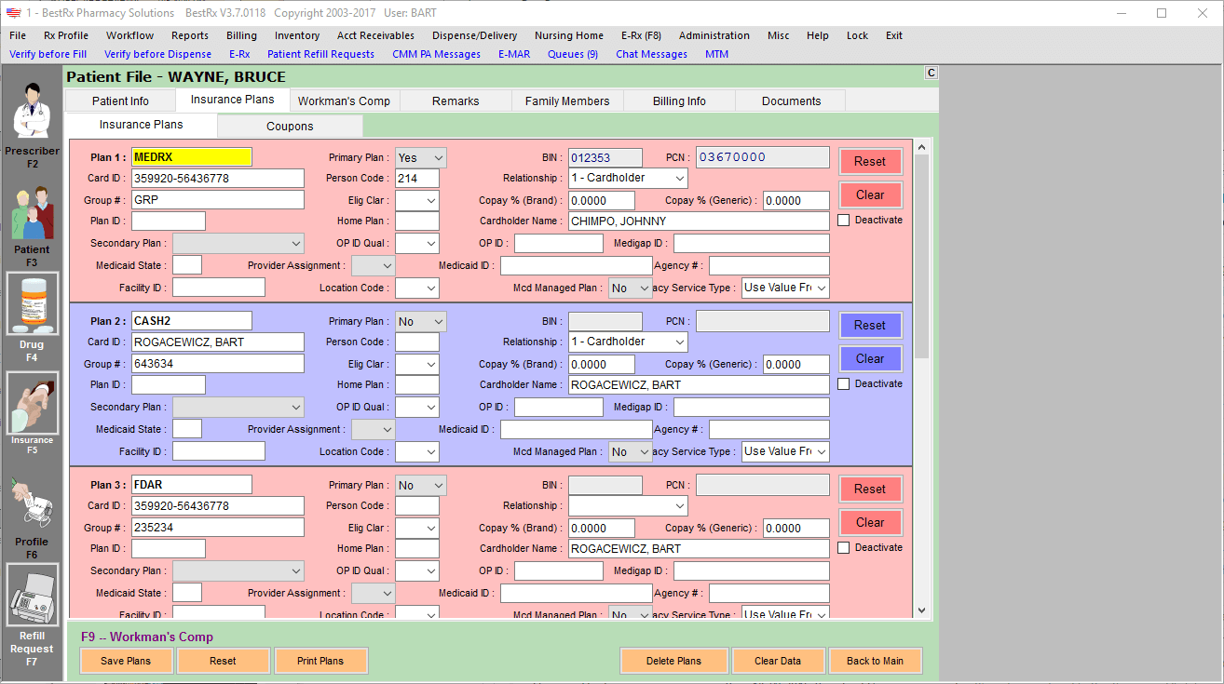Open the Inventory menu
The height and width of the screenshot is (684, 1224).
297,35
